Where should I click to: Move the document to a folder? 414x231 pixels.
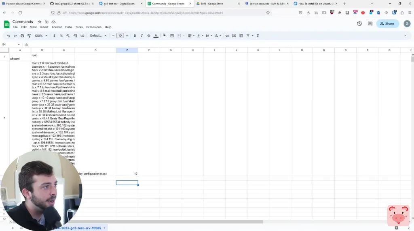pos(46,22)
